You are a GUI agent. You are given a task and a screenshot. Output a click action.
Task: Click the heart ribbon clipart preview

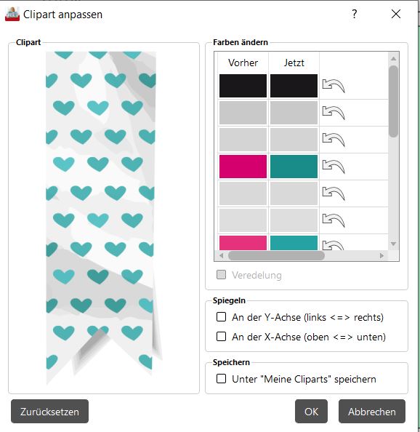point(103,217)
